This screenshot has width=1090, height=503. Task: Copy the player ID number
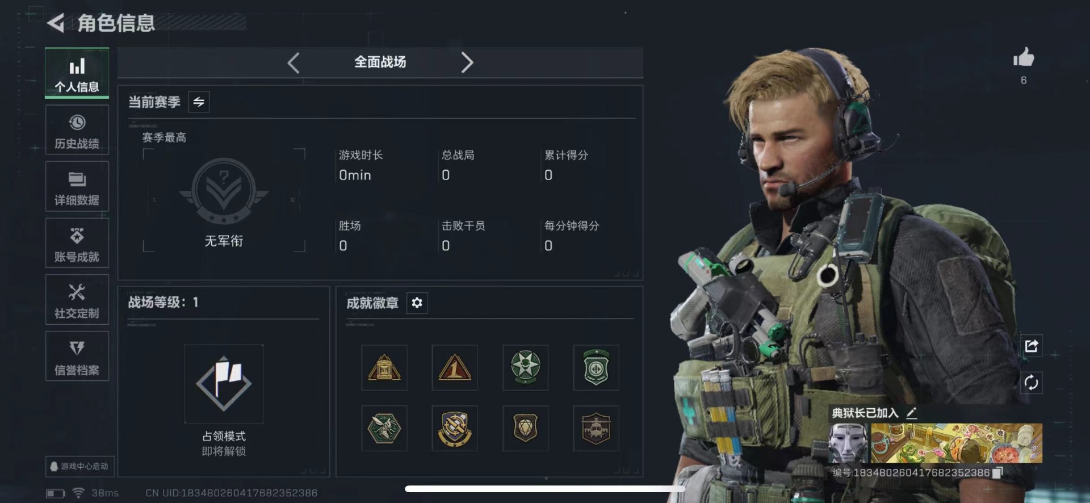(x=998, y=472)
